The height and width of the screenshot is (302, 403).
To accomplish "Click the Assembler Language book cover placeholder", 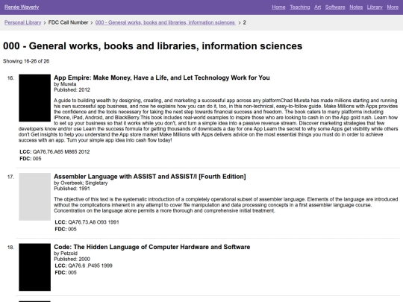I will coord(34,197).
